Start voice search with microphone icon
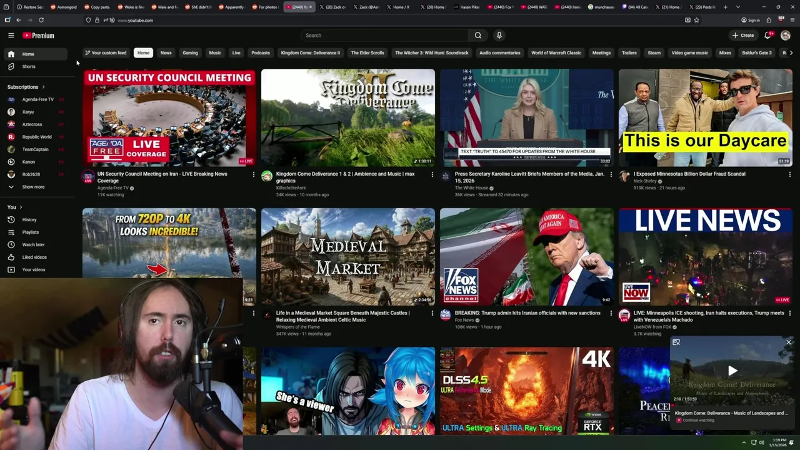 pyautogui.click(x=499, y=36)
